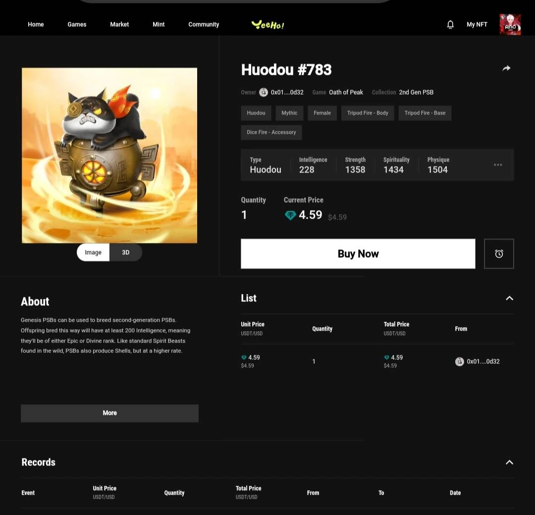This screenshot has width=535, height=515.
Task: Switch the preview to Image mode
Action: [93, 252]
